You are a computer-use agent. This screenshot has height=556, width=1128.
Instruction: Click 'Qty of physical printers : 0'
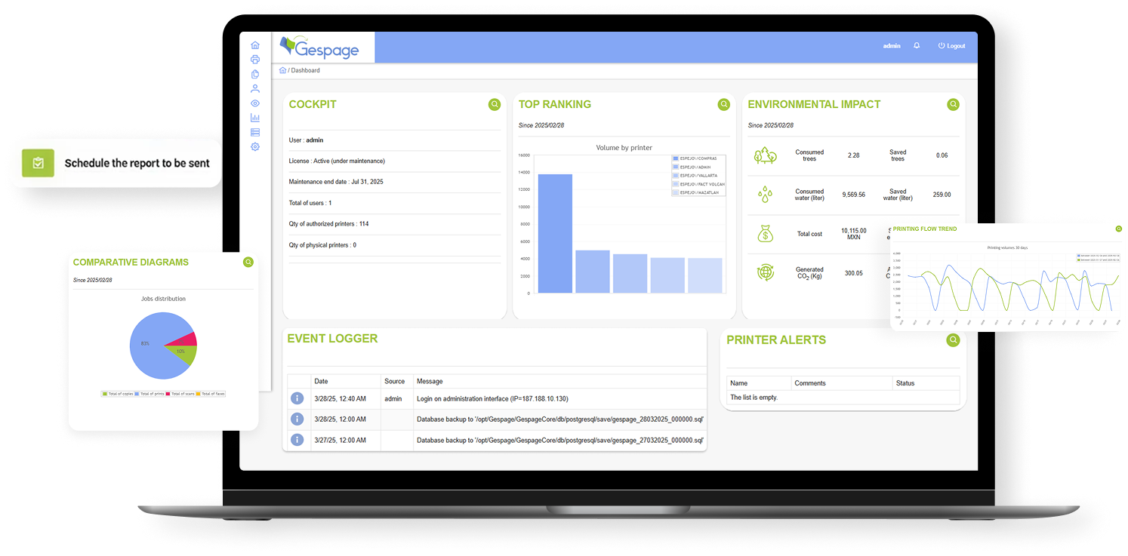(322, 245)
